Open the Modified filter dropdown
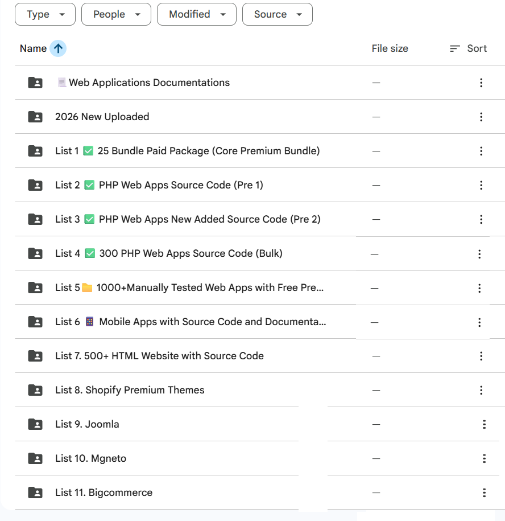Image resolution: width=505 pixels, height=521 pixels. point(197,14)
